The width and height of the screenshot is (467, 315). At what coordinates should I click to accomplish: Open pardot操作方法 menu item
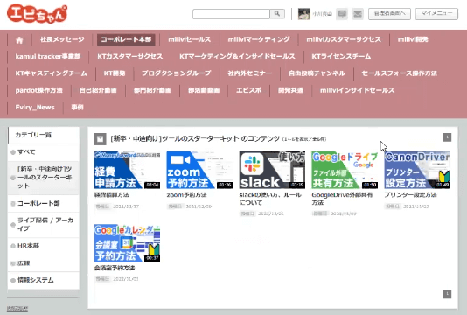(39, 90)
